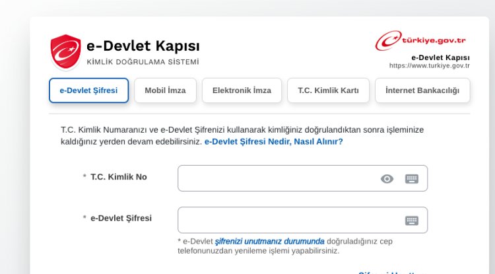This screenshot has width=495, height=274.
Task: Click the 'e-Devlet Kapısı' heading text
Action: coord(143,46)
